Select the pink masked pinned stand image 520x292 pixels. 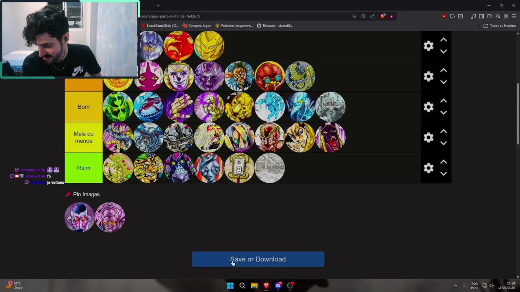pyautogui.click(x=110, y=217)
